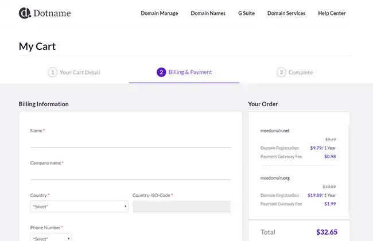Click meedomain.net in Your Order
The width and height of the screenshot is (373, 241).
click(x=275, y=131)
